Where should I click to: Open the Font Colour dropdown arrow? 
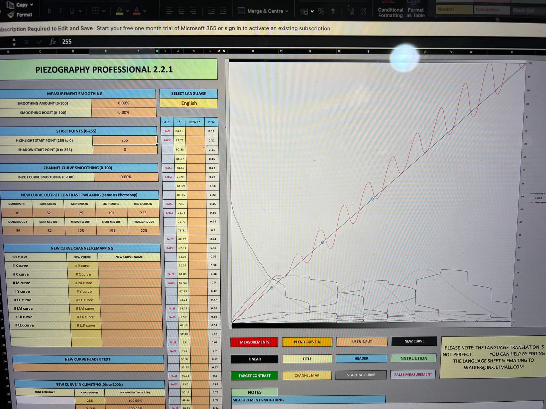click(145, 11)
